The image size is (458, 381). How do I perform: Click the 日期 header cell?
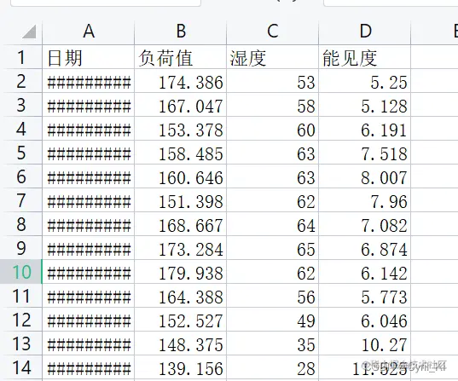click(88, 57)
